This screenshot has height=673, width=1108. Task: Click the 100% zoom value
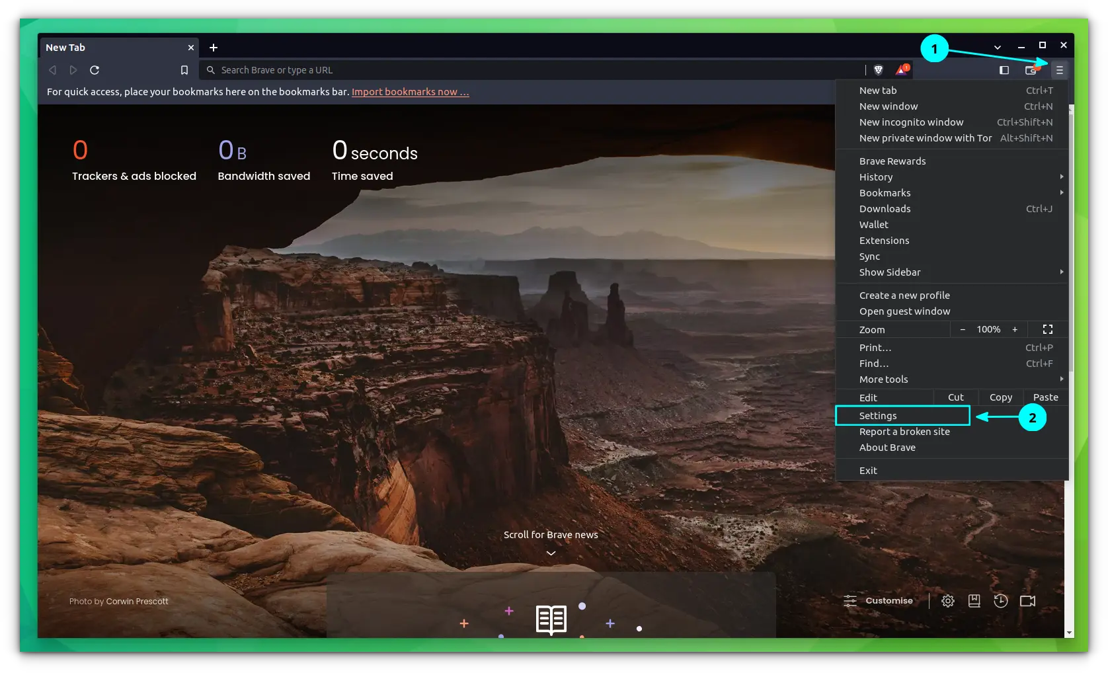(x=988, y=329)
